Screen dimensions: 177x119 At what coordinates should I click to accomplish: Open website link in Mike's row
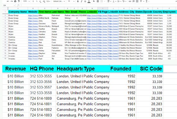click(x=33, y=15)
